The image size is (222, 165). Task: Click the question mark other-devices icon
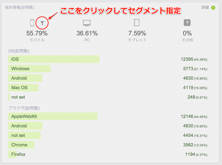187,23
